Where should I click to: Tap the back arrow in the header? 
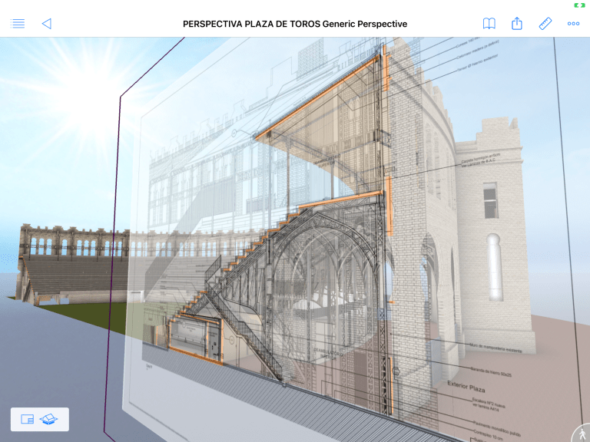pyautogui.click(x=46, y=24)
